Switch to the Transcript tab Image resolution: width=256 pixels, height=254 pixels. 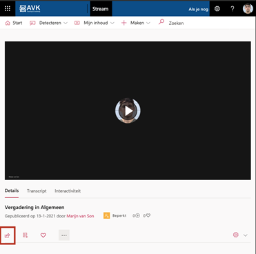(x=37, y=190)
